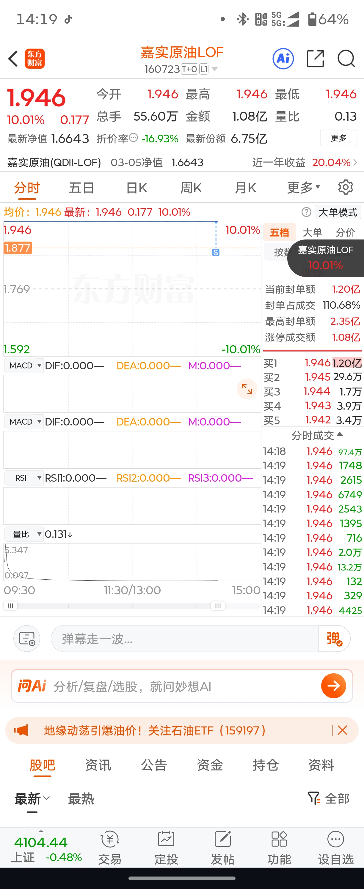Open the blue Ai assistant icon
Viewport: 364px width, 889px height.
[x=283, y=59]
